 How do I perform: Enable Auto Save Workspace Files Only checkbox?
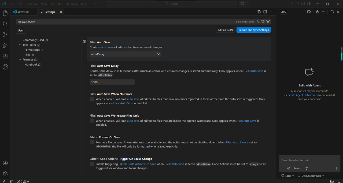coord(92,121)
